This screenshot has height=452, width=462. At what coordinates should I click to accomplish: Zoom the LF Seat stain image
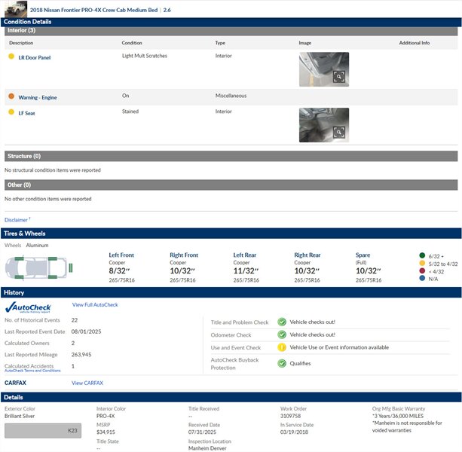(x=323, y=125)
